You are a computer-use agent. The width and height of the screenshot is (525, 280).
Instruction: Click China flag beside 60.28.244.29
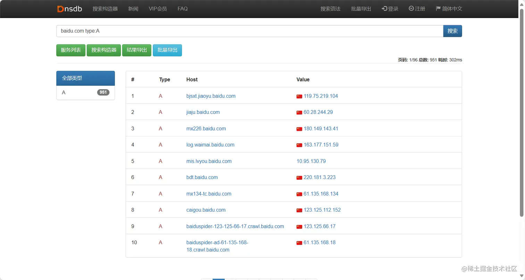tap(299, 112)
